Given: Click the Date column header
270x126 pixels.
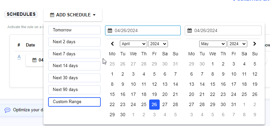Looking at the screenshot, I should click(x=31, y=45).
